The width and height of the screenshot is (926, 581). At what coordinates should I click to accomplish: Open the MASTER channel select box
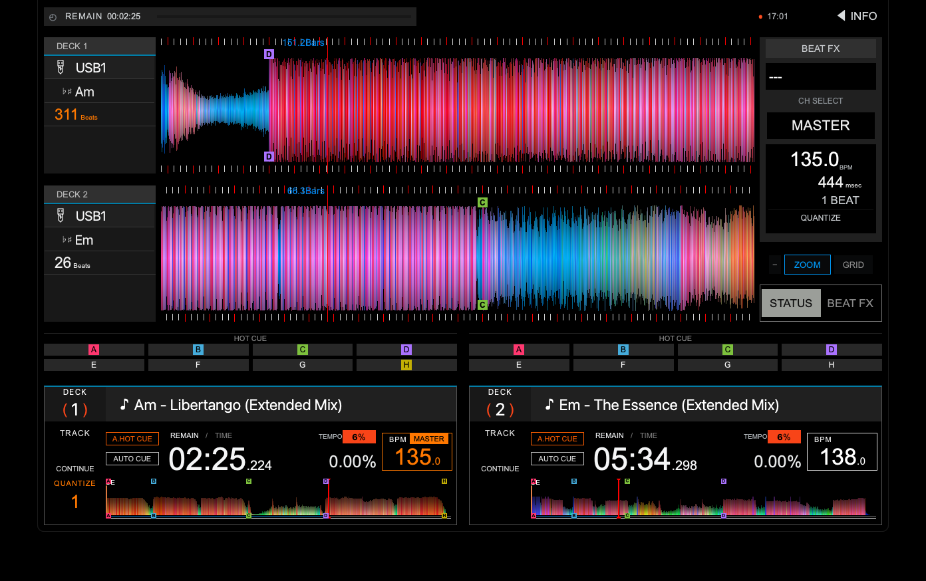(821, 126)
